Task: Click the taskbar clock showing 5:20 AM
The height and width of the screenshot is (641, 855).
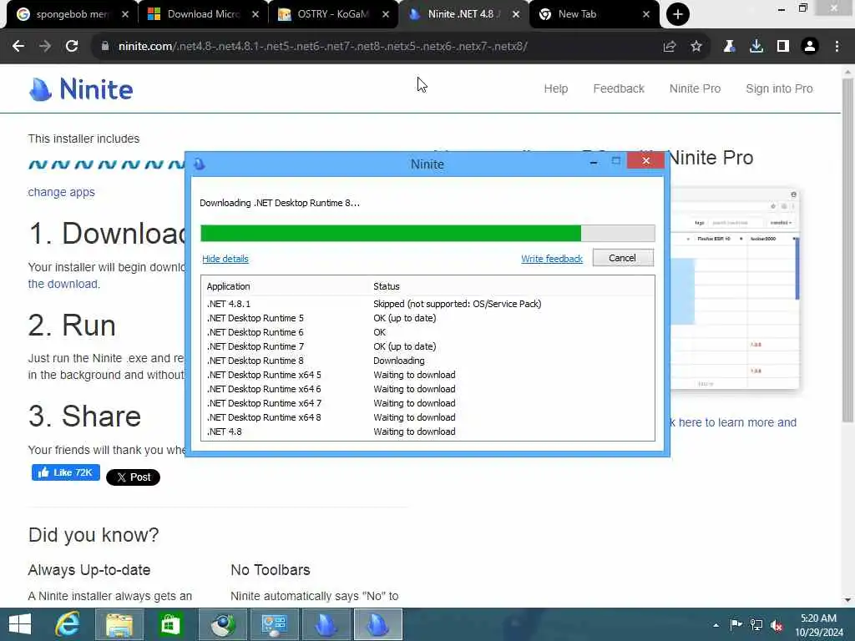Action: click(x=818, y=625)
